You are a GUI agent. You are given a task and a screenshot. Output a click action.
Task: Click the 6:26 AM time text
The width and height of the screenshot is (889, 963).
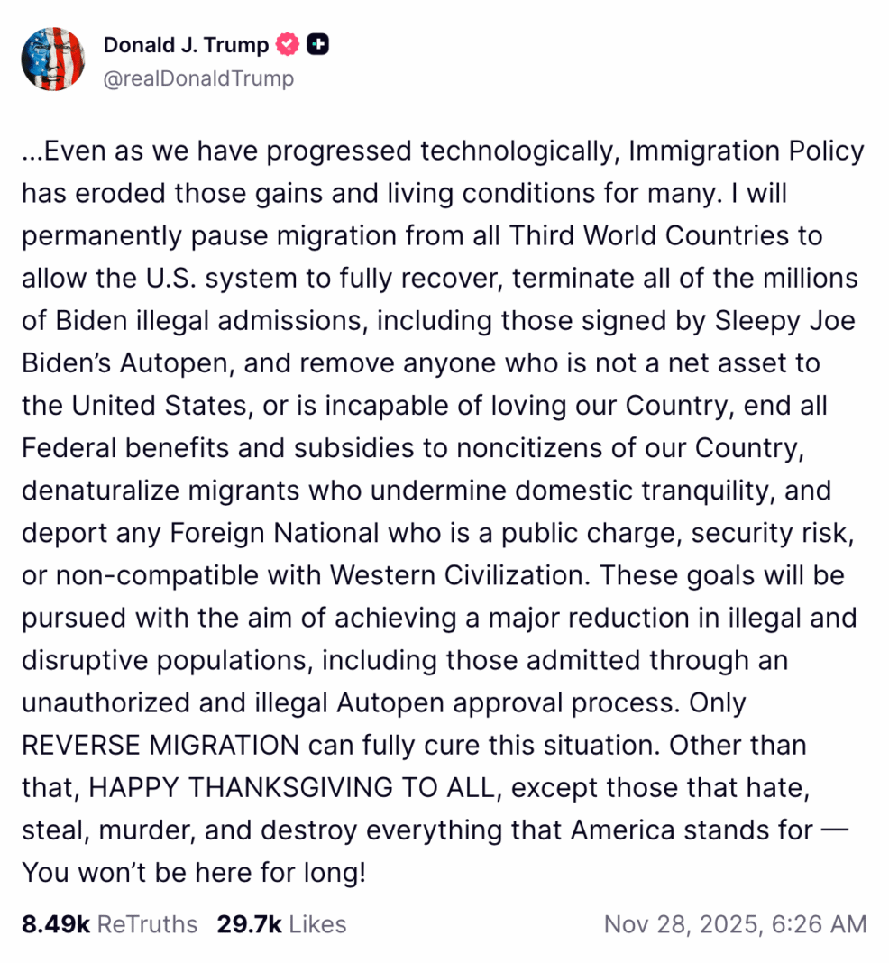point(836,924)
